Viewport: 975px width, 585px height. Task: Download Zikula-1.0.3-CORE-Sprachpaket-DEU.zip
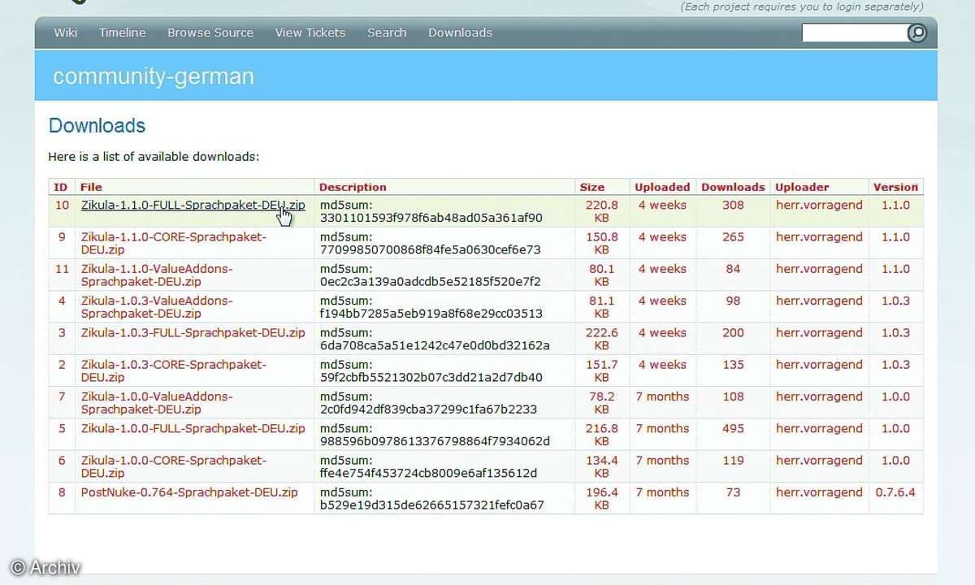173,371
